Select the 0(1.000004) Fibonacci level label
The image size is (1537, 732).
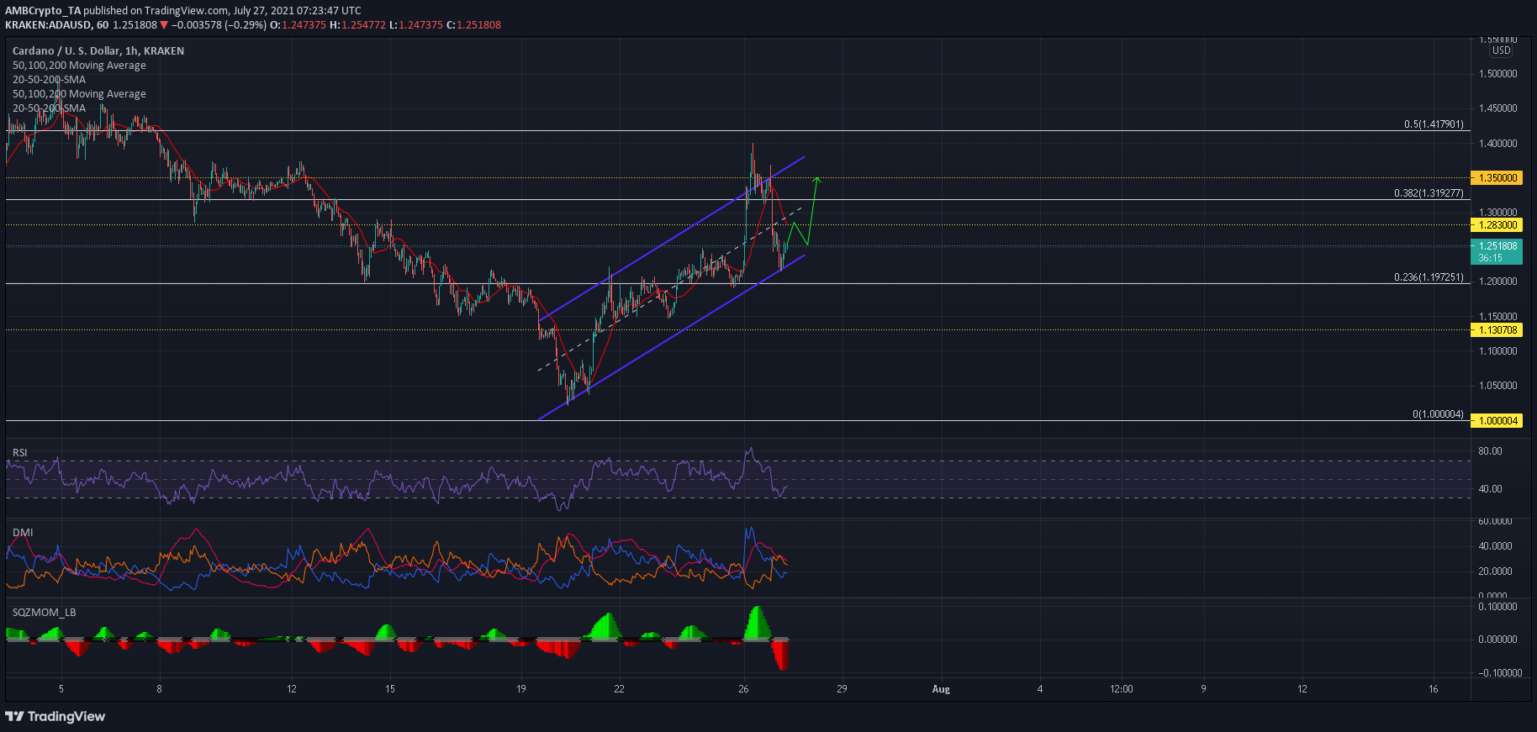(x=1438, y=414)
